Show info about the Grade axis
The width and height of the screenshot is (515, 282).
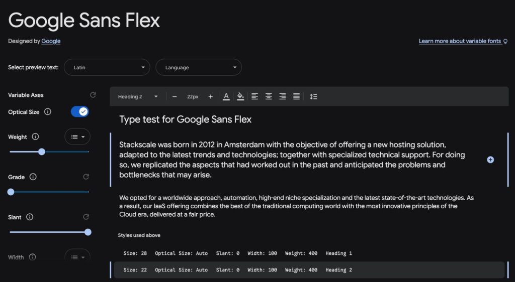pos(33,177)
